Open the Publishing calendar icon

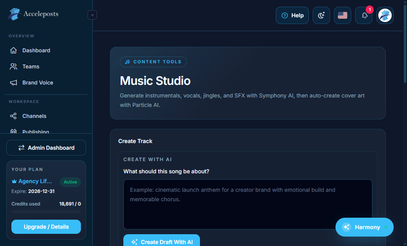point(13,131)
